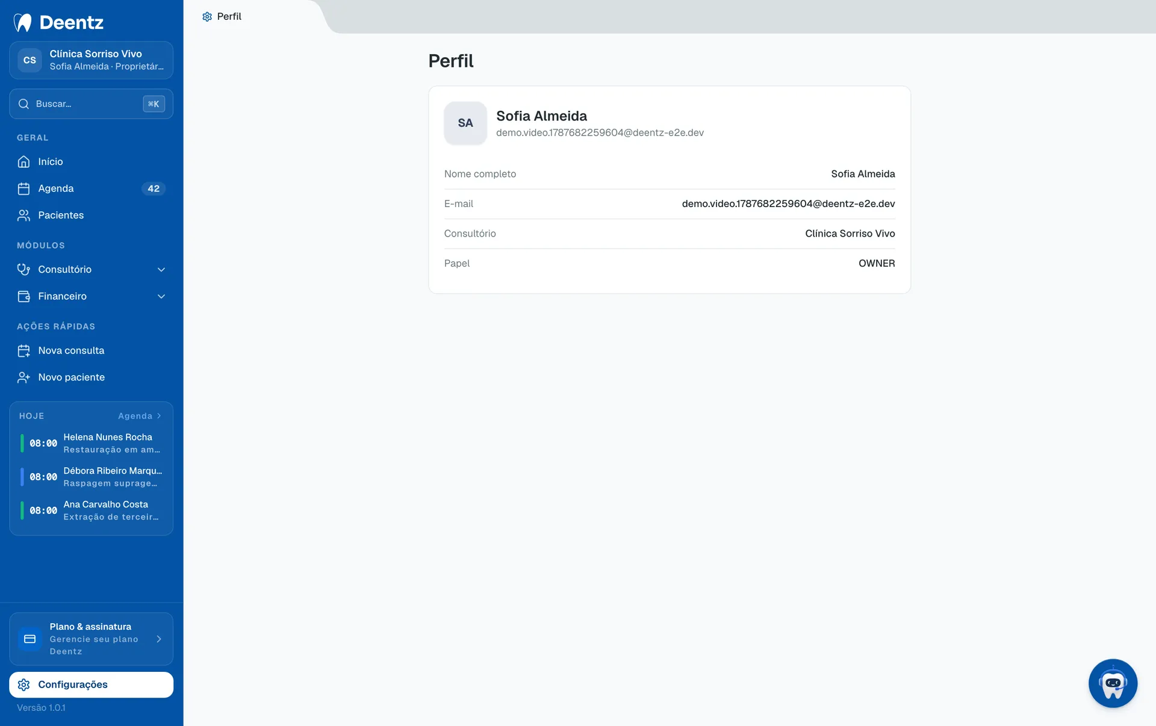Click the E-mail value in profile table
The height and width of the screenshot is (726, 1156).
pos(788,203)
